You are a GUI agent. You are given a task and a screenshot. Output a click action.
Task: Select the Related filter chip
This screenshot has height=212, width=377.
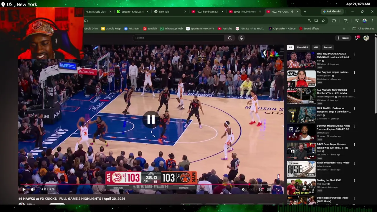328,47
